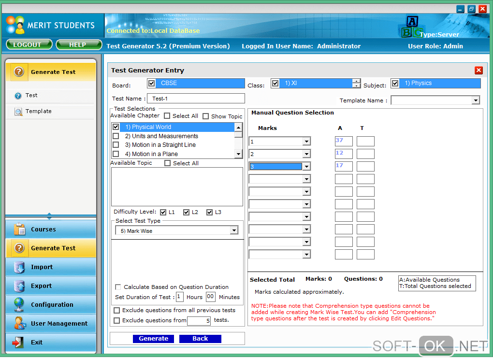493x358 pixels.
Task: Open the Select Test Type dropdown
Action: [233, 231]
